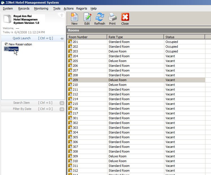Click Occupied status of room 201

(172, 42)
